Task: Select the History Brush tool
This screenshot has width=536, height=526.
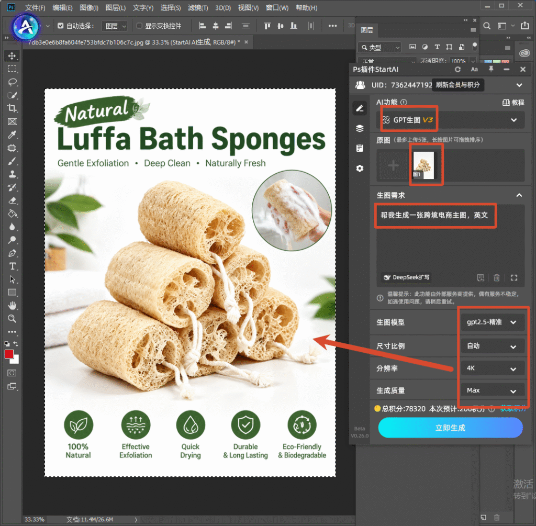Action: 12,187
